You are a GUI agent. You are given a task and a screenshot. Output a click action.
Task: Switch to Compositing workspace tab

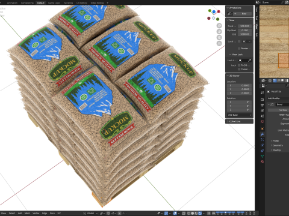coord(27,3)
